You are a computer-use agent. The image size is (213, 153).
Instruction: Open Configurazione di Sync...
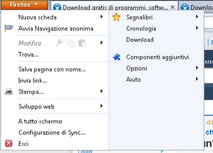[x=54, y=133]
